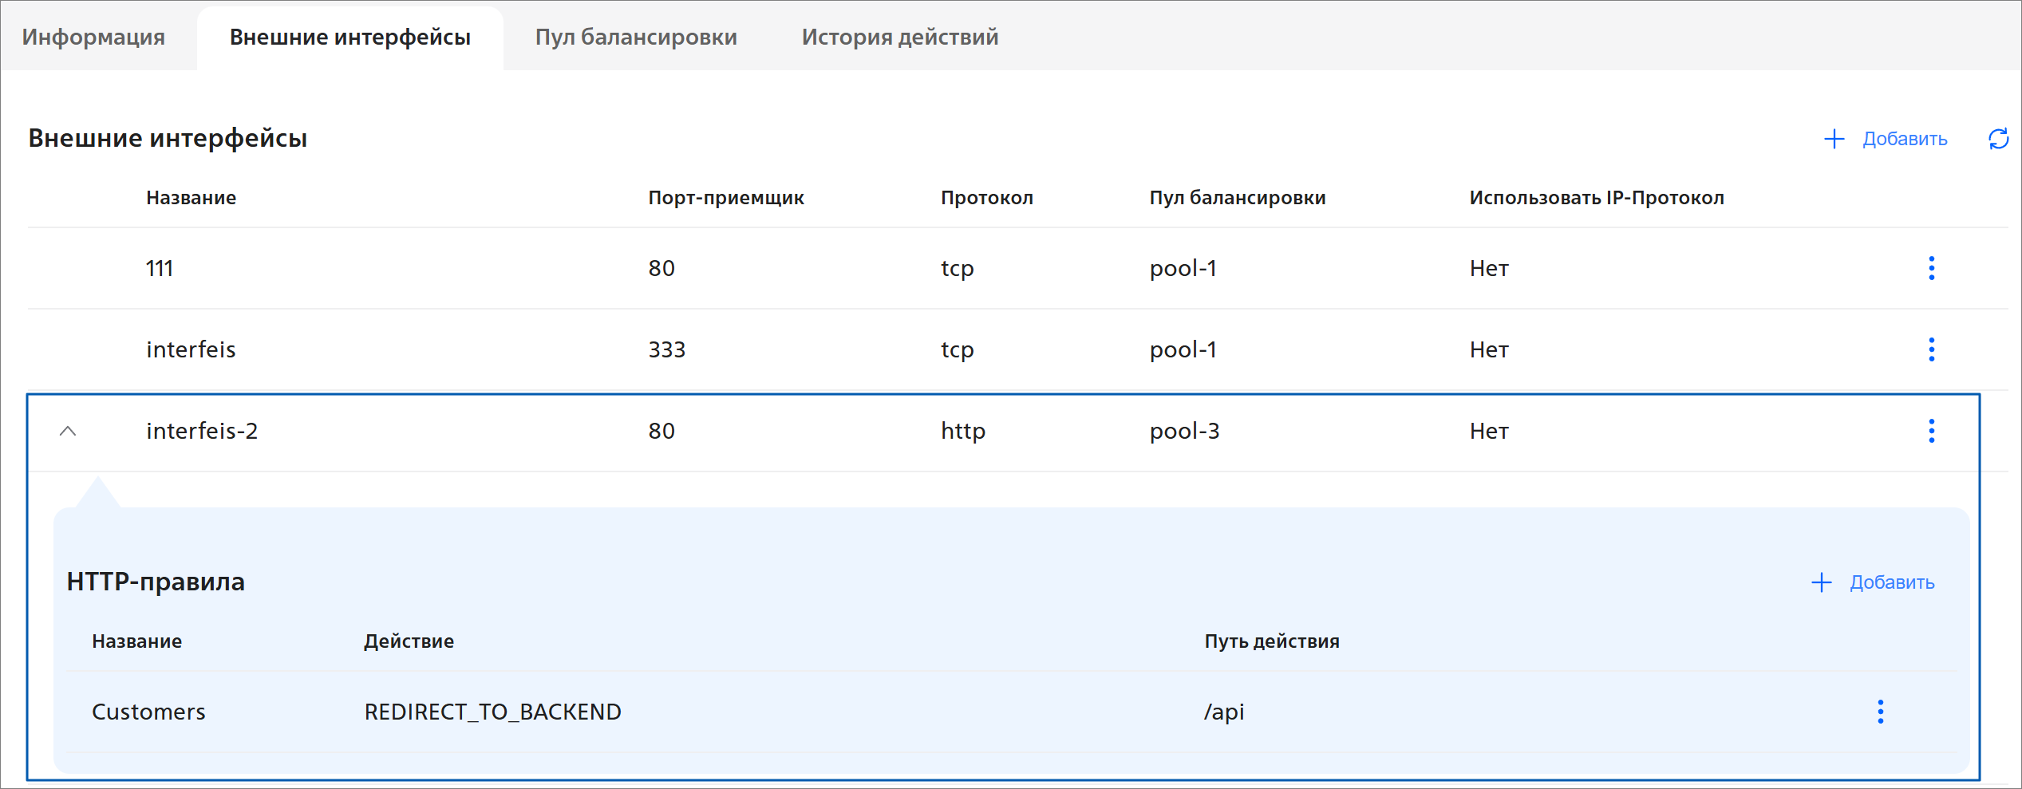Switch to the Информация tab
This screenshot has height=789, width=2022.
[93, 37]
